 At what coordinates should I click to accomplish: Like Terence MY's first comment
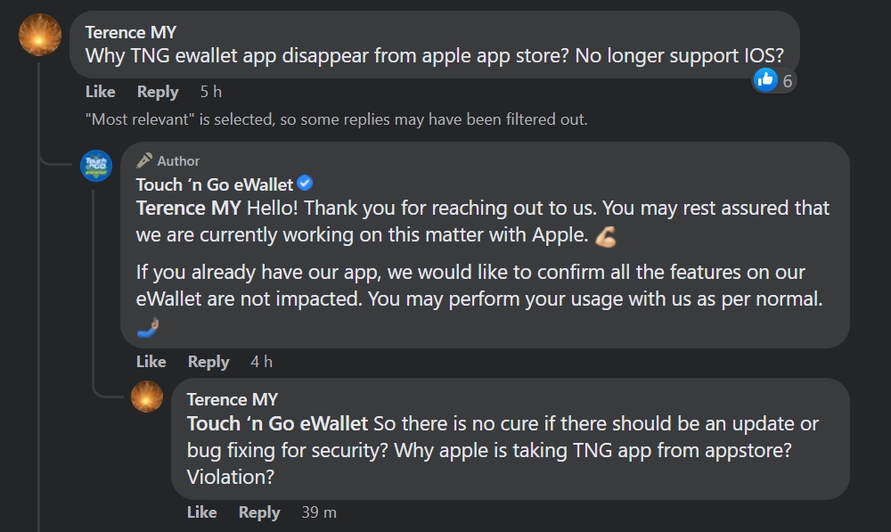(x=100, y=92)
